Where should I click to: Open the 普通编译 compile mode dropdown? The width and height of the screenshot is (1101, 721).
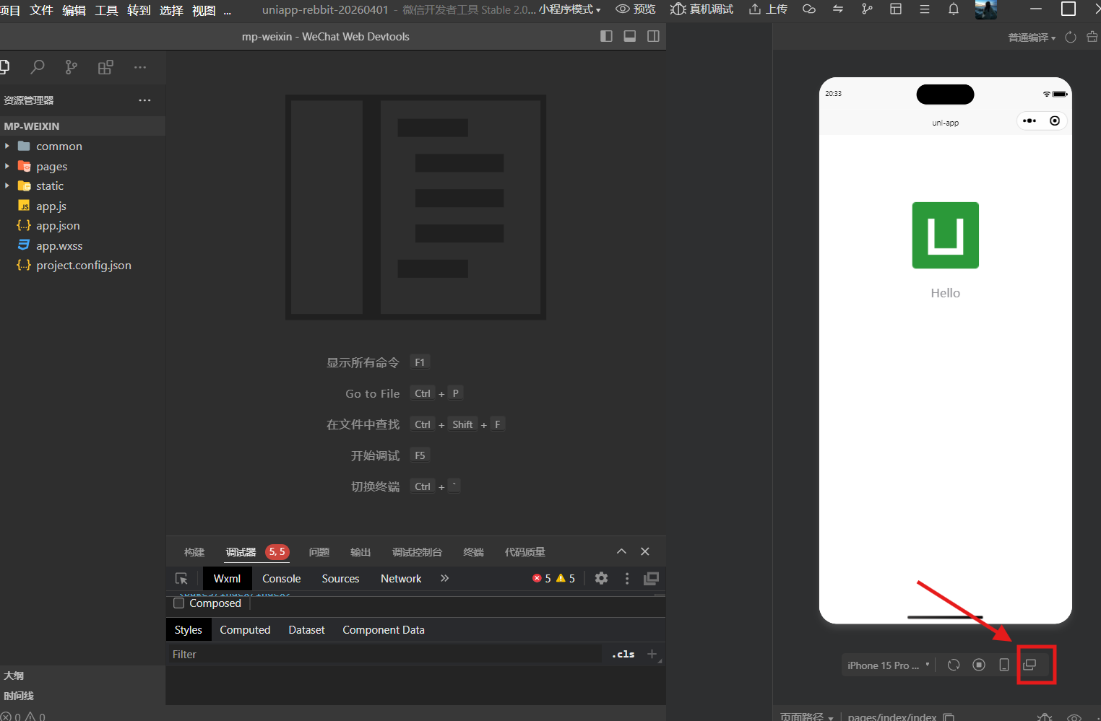[x=1032, y=38]
